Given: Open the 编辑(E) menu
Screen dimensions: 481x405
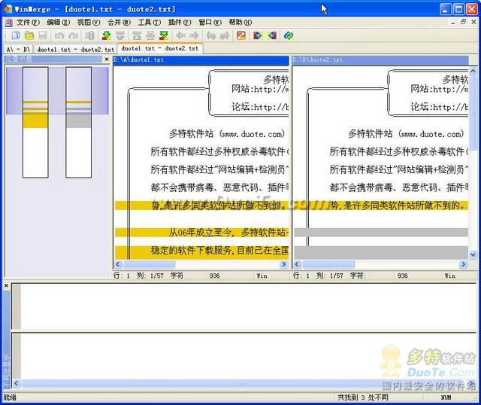Looking at the screenshot, I should 59,22.
